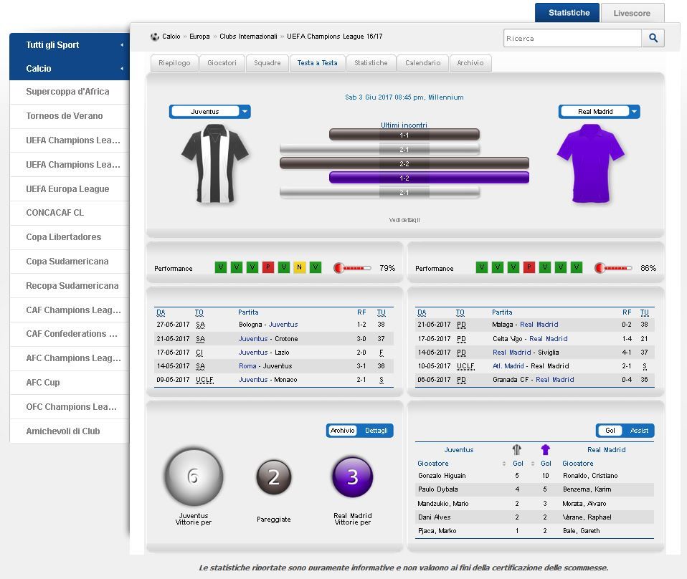Open Supercoppa d'Africa in sidebar

tap(70, 92)
